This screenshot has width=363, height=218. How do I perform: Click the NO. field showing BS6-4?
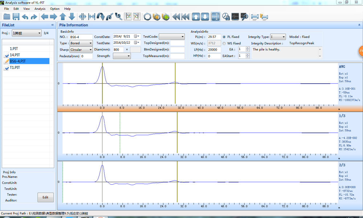pyautogui.click(x=81, y=37)
